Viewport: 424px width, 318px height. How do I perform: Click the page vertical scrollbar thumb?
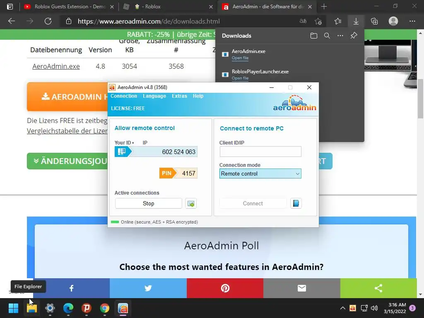421,99
